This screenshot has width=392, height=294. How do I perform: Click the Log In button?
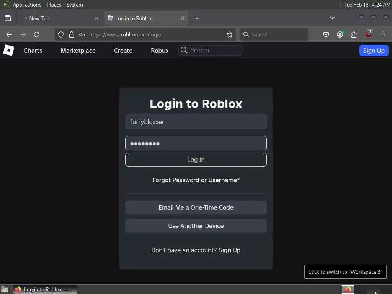[196, 160]
